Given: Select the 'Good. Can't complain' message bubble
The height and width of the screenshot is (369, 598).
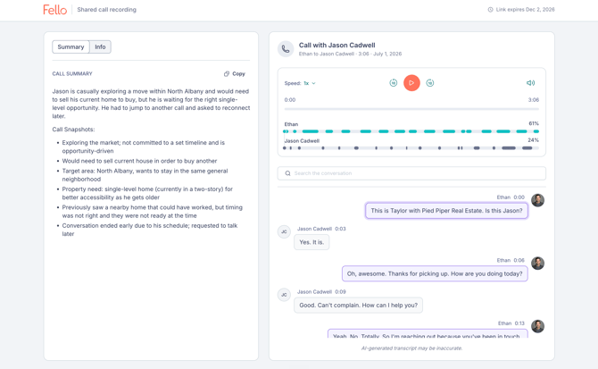Looking at the screenshot, I should pyautogui.click(x=358, y=306).
